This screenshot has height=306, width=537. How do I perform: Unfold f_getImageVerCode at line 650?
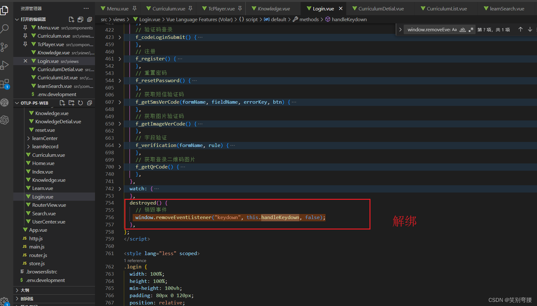click(120, 124)
